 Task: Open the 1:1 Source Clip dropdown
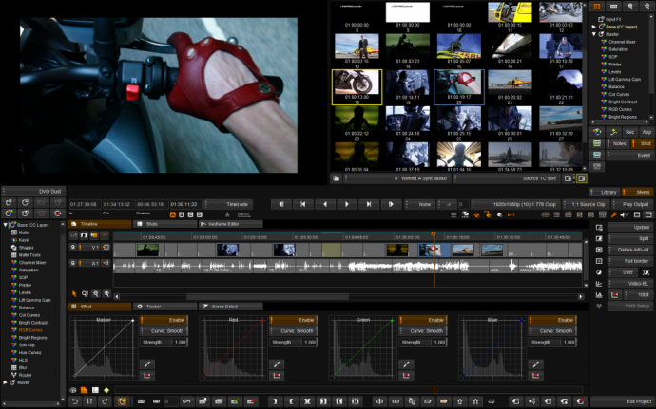pos(586,204)
